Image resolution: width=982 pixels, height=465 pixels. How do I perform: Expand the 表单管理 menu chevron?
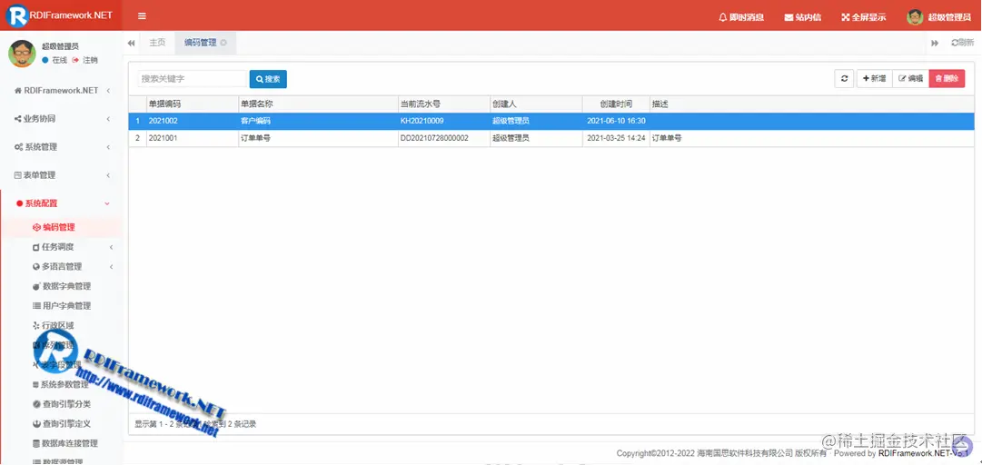click(x=108, y=175)
